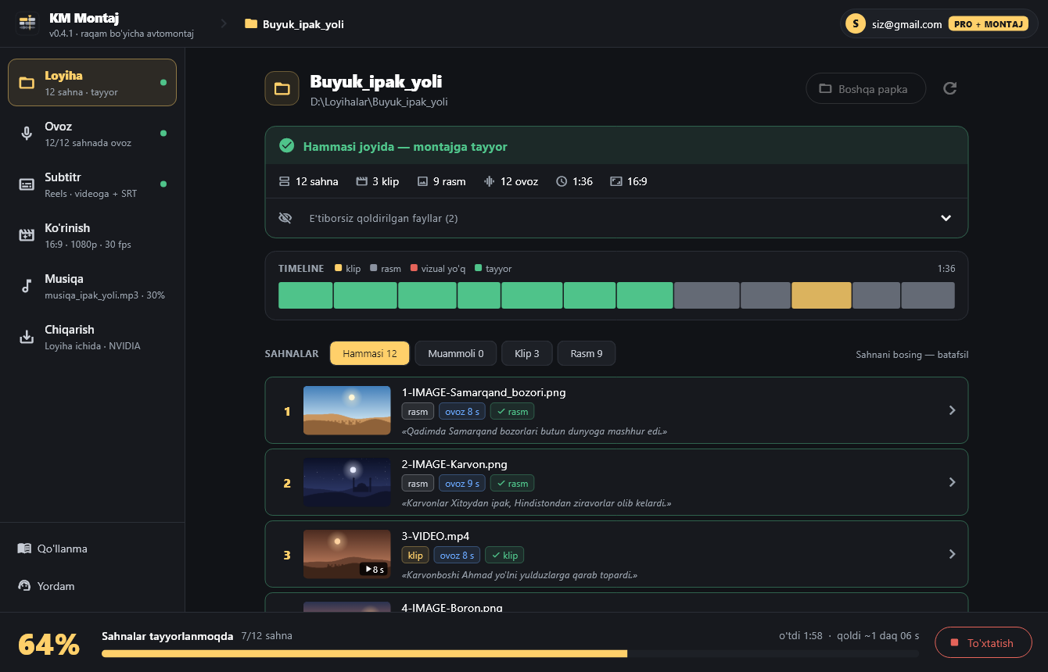Stop processing with To'xtatish button

point(983,643)
